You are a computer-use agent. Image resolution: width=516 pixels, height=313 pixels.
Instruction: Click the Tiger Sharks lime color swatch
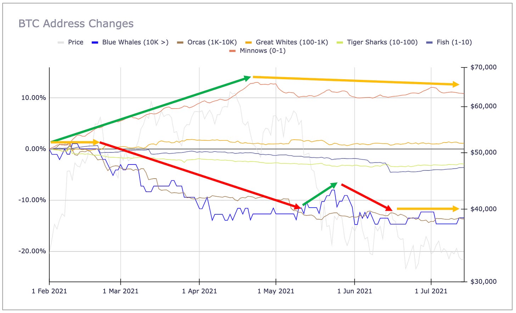[x=340, y=42]
